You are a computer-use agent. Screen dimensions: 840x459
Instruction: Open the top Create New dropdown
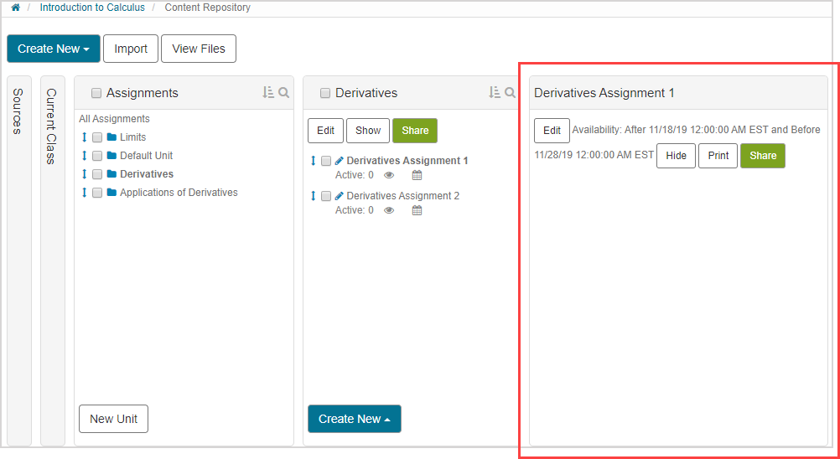(x=54, y=49)
